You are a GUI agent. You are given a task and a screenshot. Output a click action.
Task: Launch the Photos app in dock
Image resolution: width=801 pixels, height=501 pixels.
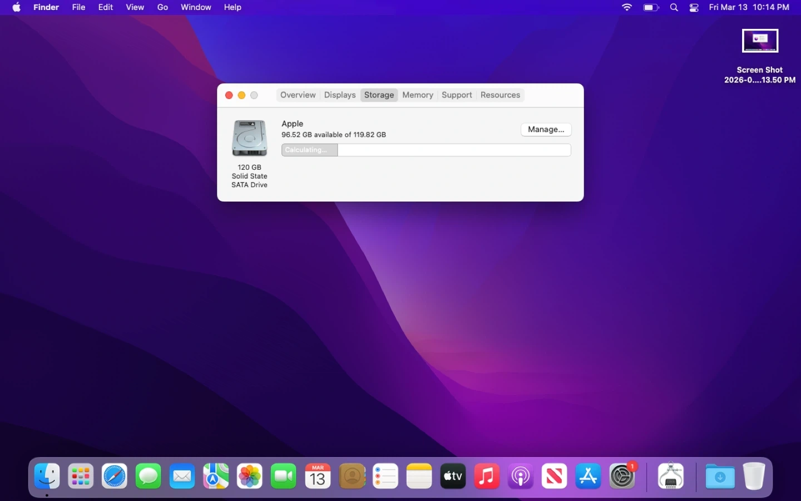pyautogui.click(x=250, y=477)
